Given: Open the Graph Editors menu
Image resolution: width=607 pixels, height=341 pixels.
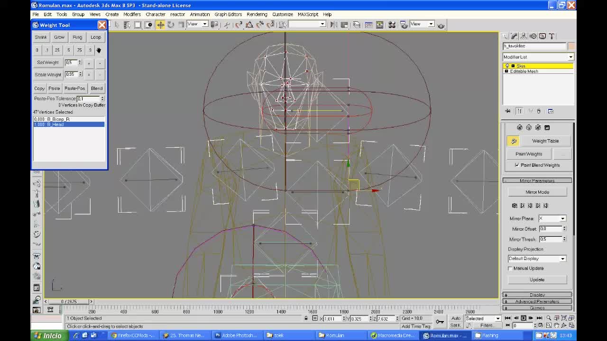Looking at the screenshot, I should pyautogui.click(x=228, y=14).
